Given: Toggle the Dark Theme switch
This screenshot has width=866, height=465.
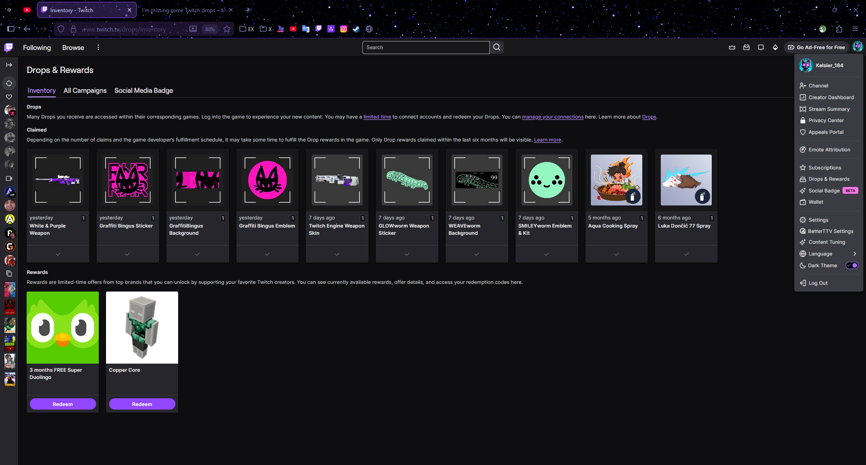Looking at the screenshot, I should pos(852,265).
